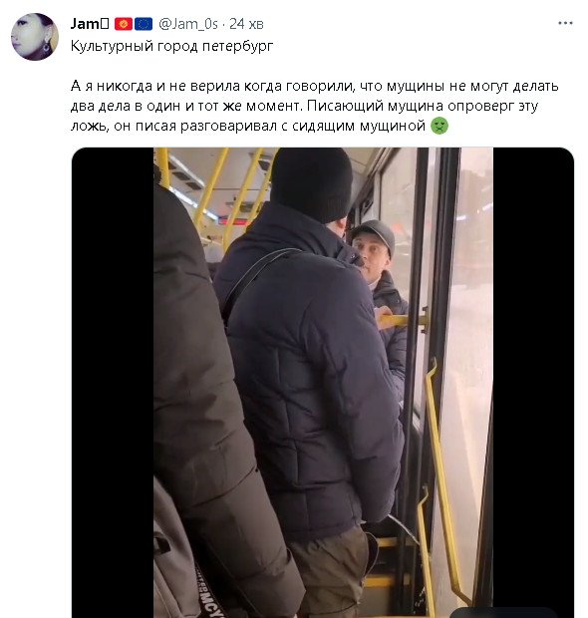
Task: Click the paragraph starting 'А я никогда'
Action: 314,106
